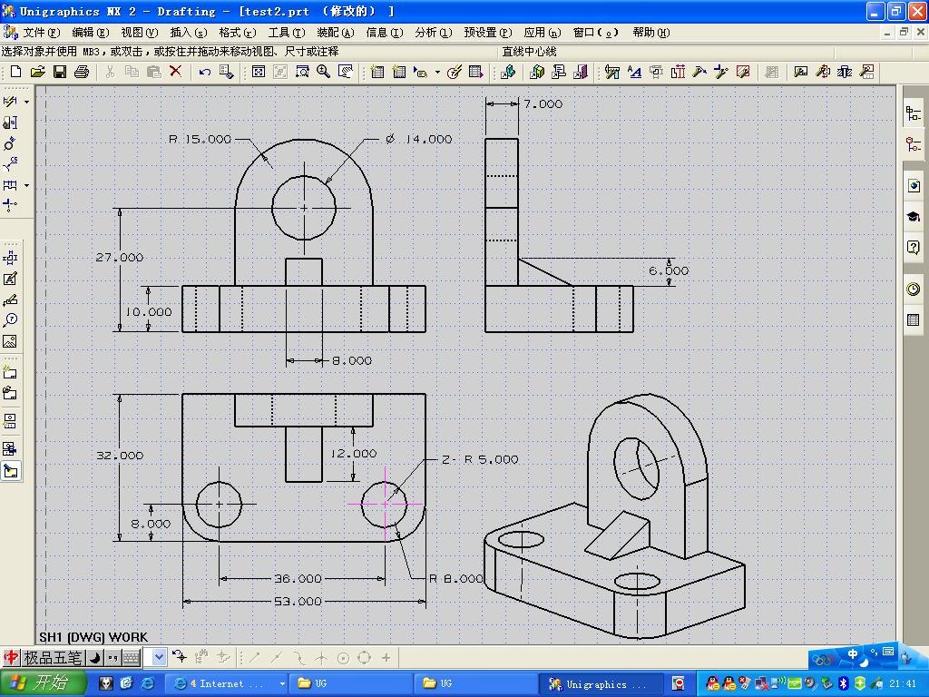Click the centerline tool icon in the left toolbar
This screenshot has height=697, width=929.
click(x=10, y=205)
